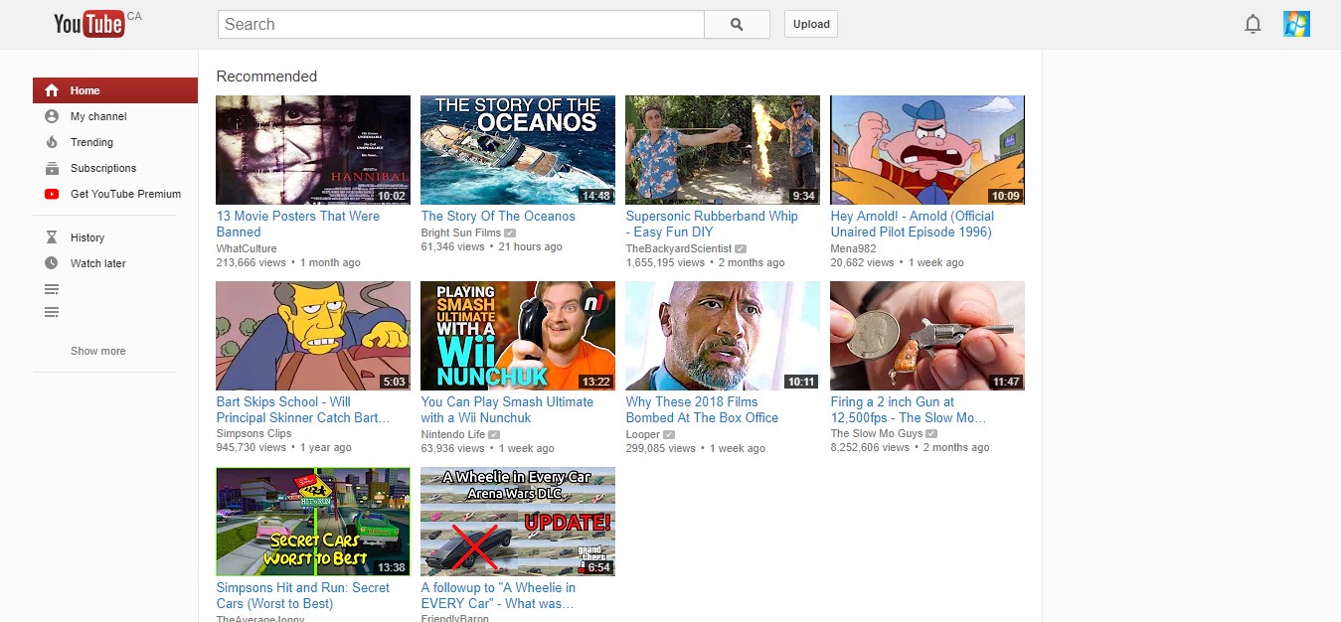Open Firing a 2 inch Gun title link
Image resolution: width=1341 pixels, height=622 pixels.
click(x=909, y=409)
